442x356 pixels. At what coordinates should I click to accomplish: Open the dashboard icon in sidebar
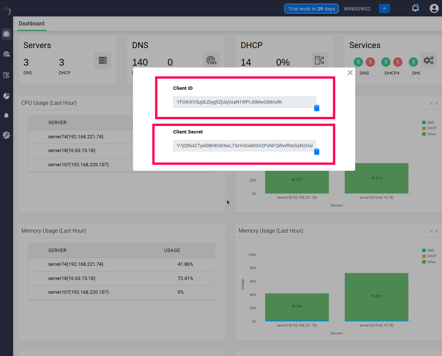pyautogui.click(x=6, y=34)
